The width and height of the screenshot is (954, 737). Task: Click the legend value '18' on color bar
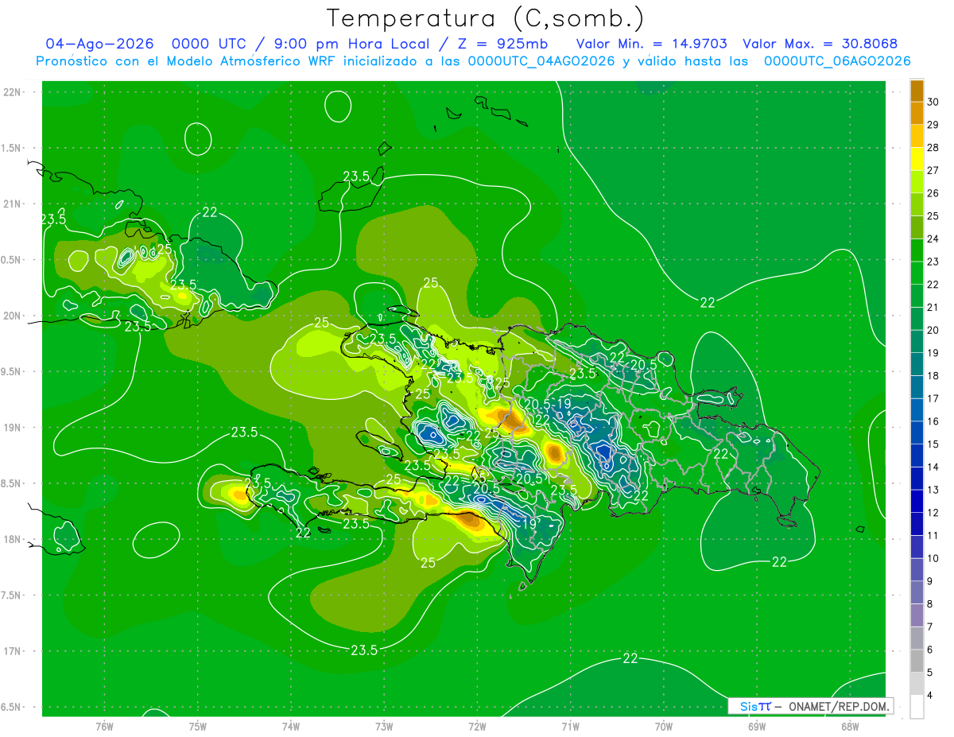(x=933, y=375)
